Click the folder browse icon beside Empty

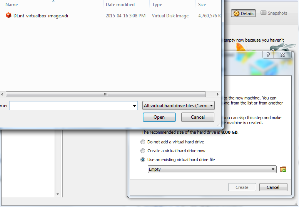pyautogui.click(x=283, y=169)
